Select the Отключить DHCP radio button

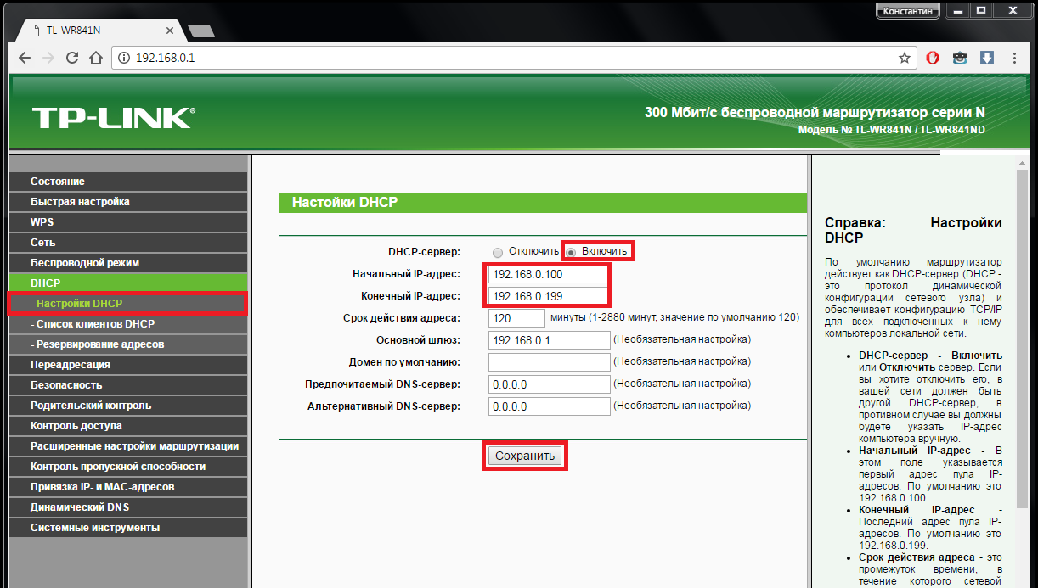tap(498, 252)
